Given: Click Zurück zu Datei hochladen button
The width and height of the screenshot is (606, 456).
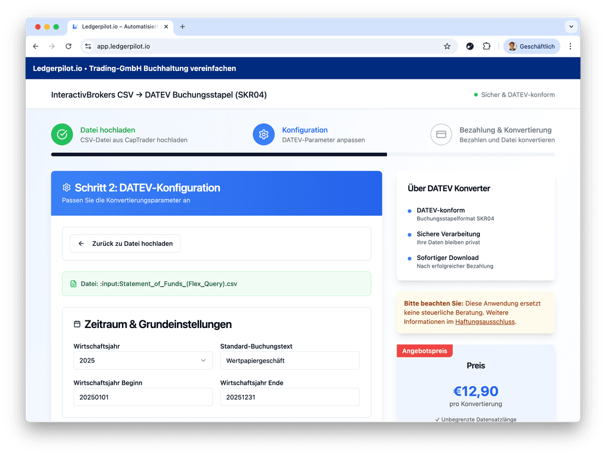Looking at the screenshot, I should point(125,243).
